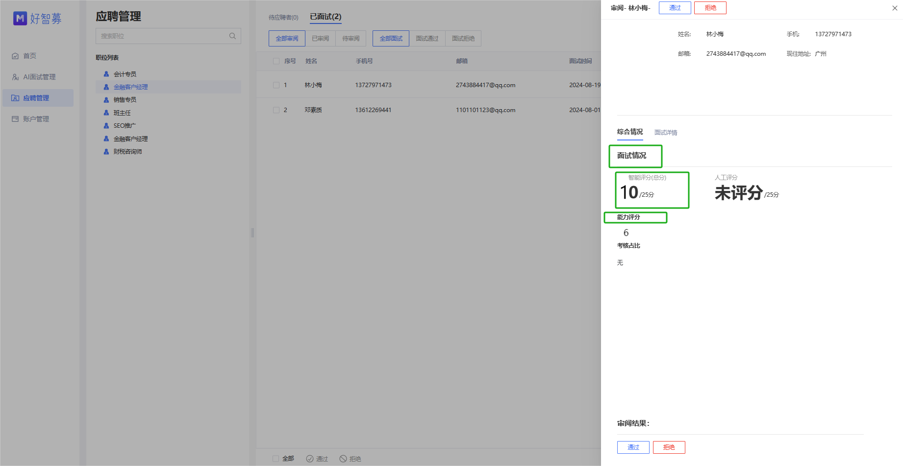903x466 pixels.
Task: Click the search magnifier icon in job search
Action: point(232,36)
